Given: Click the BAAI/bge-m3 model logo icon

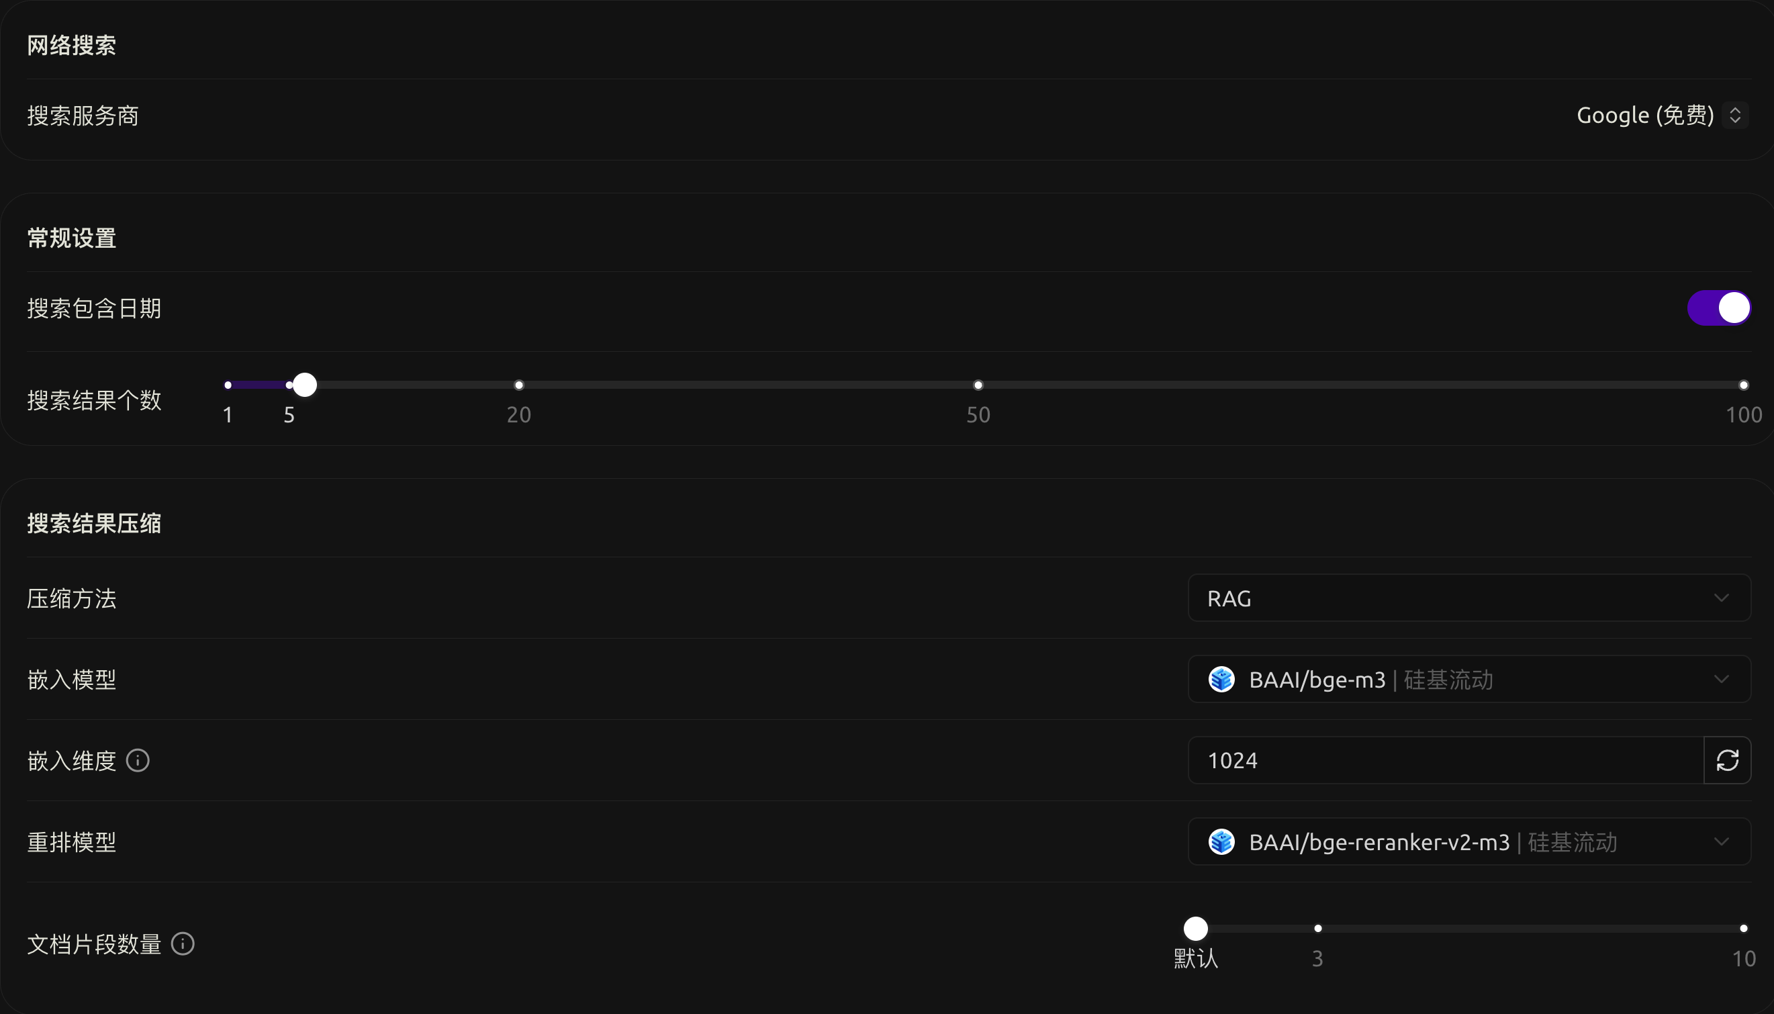Looking at the screenshot, I should [1221, 680].
